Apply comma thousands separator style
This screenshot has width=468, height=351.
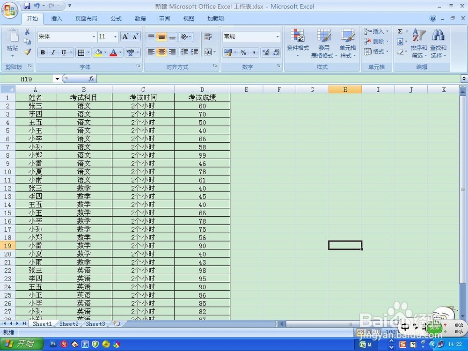[x=254, y=52]
